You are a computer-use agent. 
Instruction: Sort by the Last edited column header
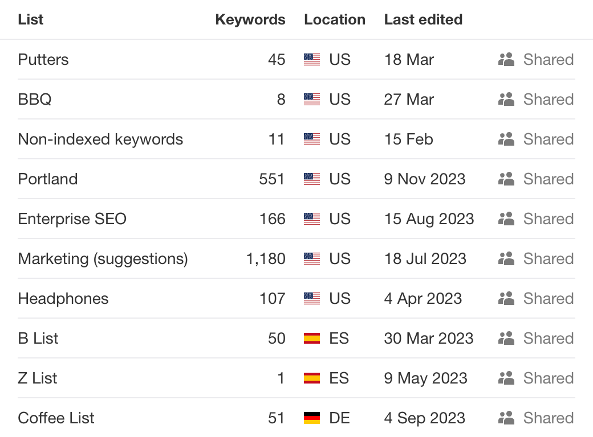423,19
